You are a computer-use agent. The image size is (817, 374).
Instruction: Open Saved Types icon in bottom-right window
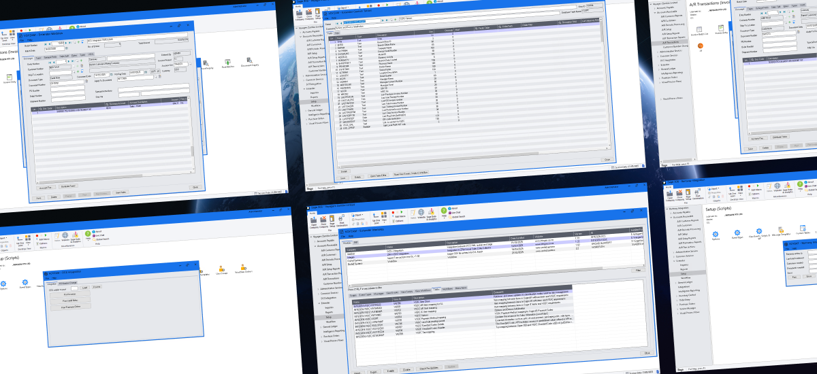click(x=736, y=233)
